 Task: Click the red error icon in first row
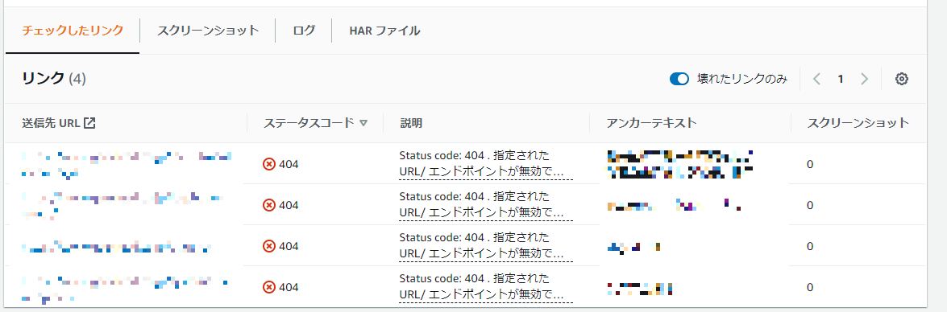tap(269, 164)
